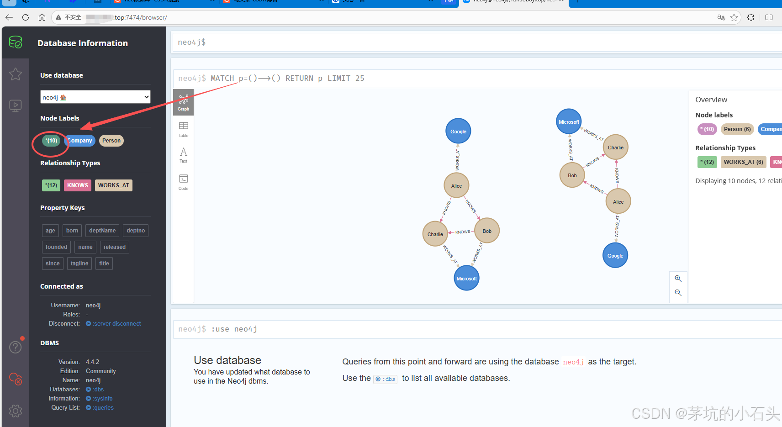Open the Database Information sidebar icon
Screen dimensions: 782x427
pos(16,42)
